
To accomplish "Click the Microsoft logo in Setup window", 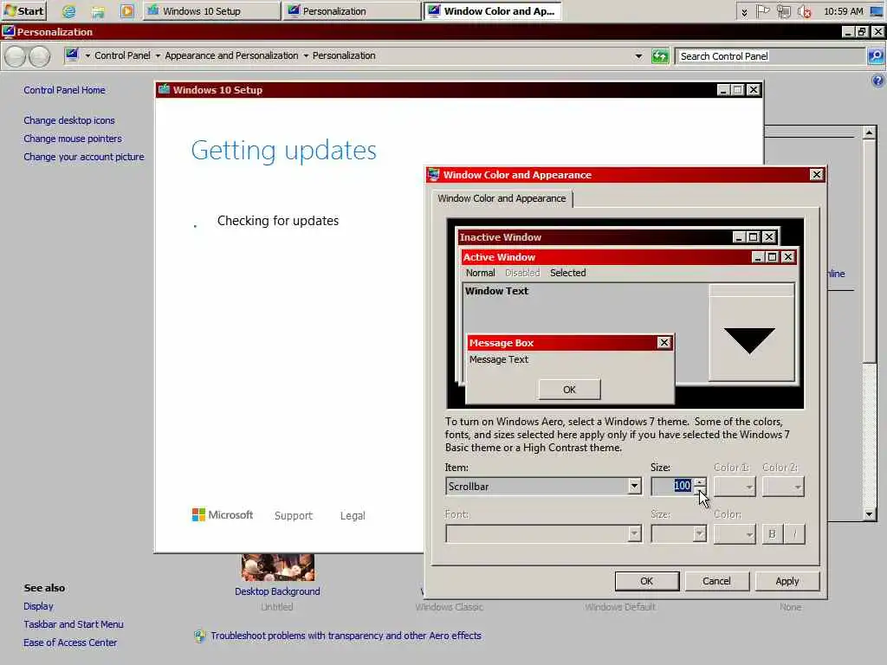I will [x=223, y=514].
